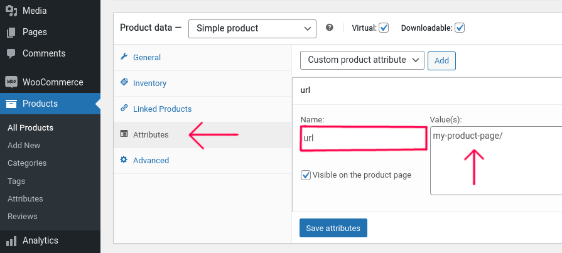Open Tags submenu link

pos(16,181)
